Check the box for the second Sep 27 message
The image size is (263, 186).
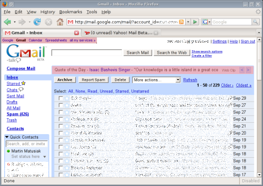[x=60, y=112]
